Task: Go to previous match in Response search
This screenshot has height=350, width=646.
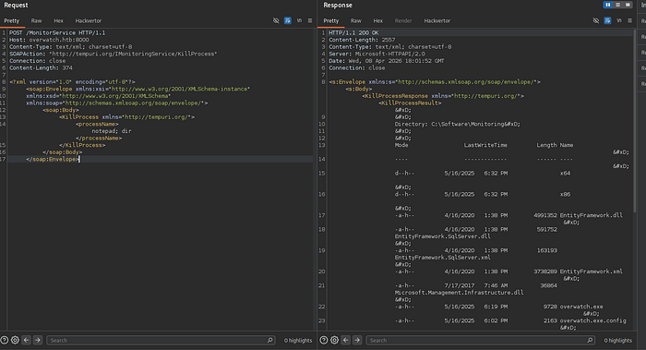Action: tap(346, 340)
